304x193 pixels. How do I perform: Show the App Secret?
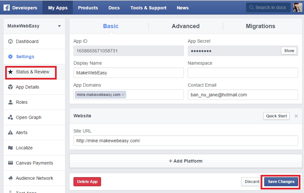[x=289, y=51]
